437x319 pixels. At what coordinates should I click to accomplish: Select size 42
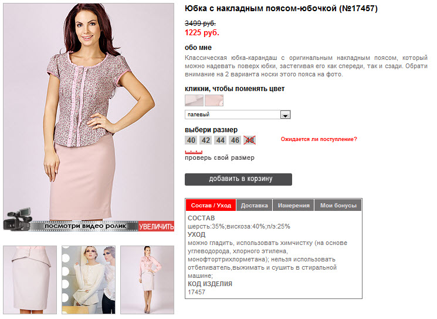[x=206, y=140]
